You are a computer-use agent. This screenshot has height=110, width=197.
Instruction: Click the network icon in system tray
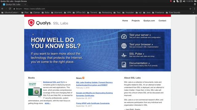(x=177, y=1)
